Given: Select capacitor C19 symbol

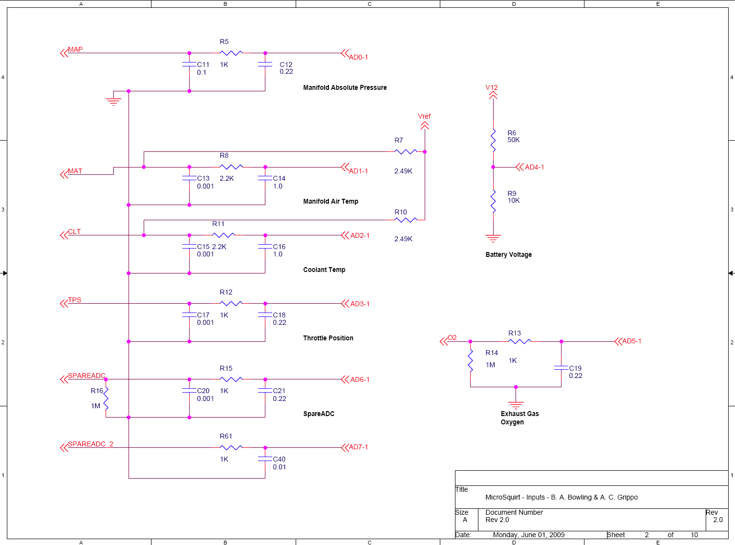Looking at the screenshot, I should pos(561,368).
